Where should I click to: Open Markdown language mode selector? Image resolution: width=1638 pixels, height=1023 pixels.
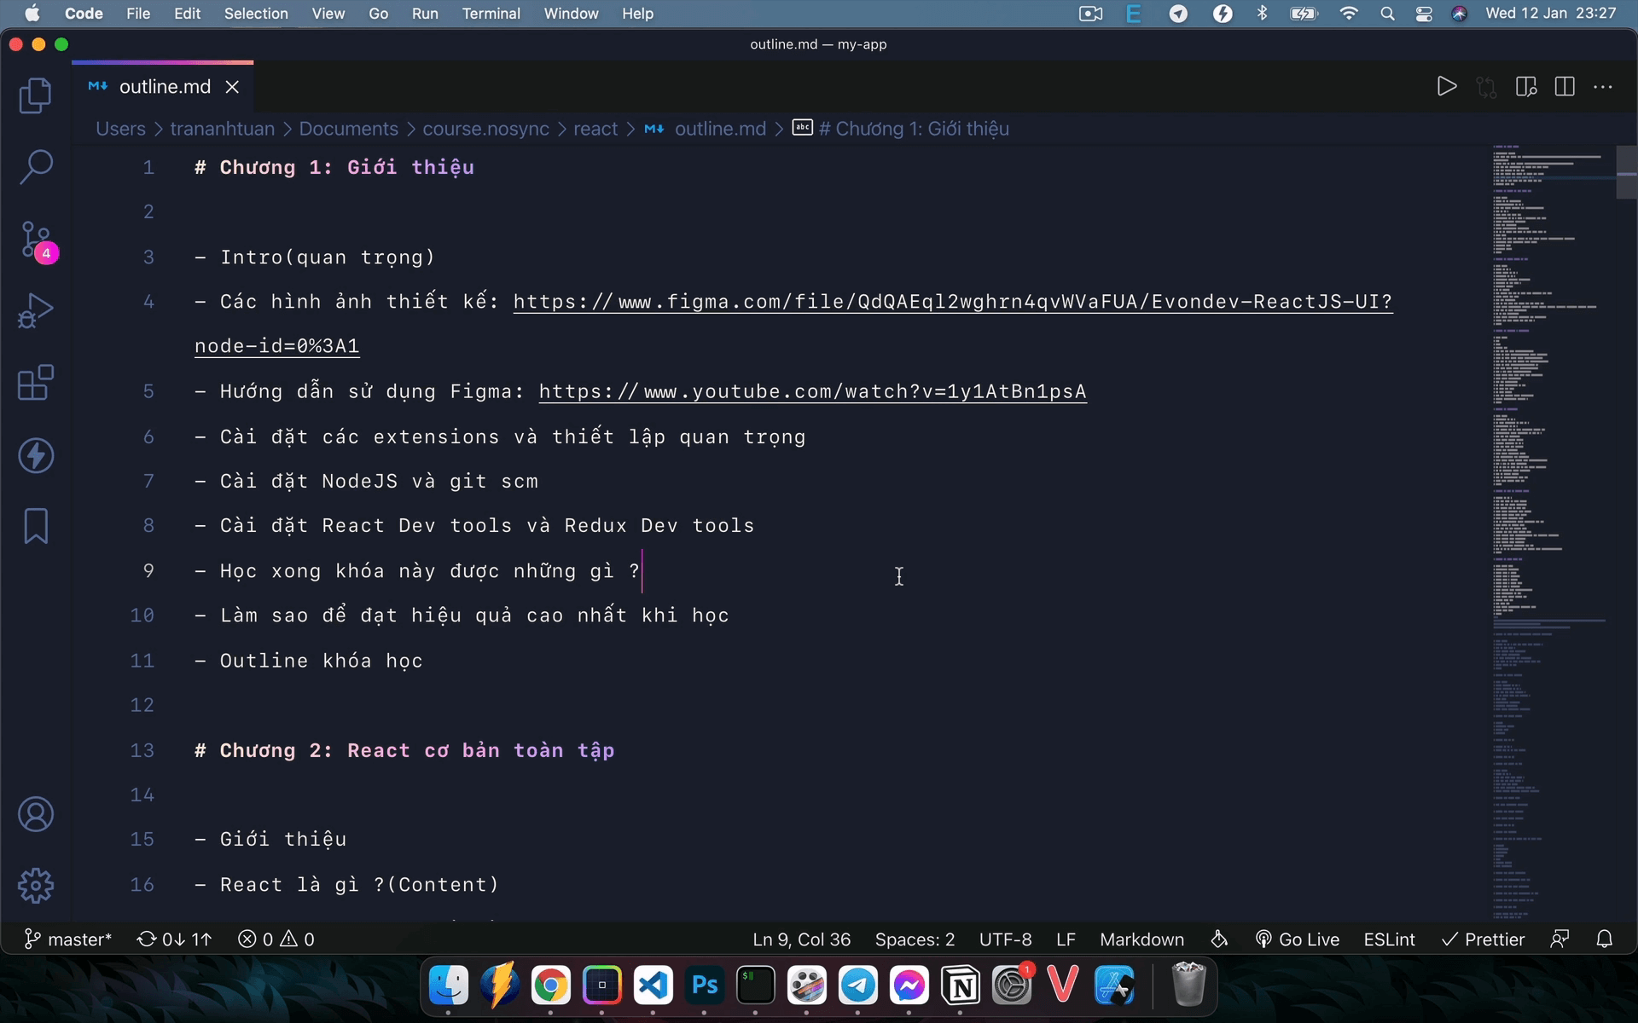tap(1141, 939)
